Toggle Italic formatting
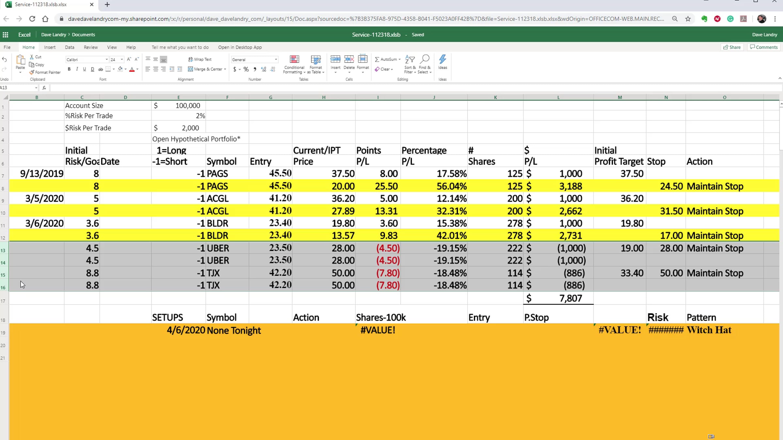This screenshot has height=440, width=783. tap(77, 69)
